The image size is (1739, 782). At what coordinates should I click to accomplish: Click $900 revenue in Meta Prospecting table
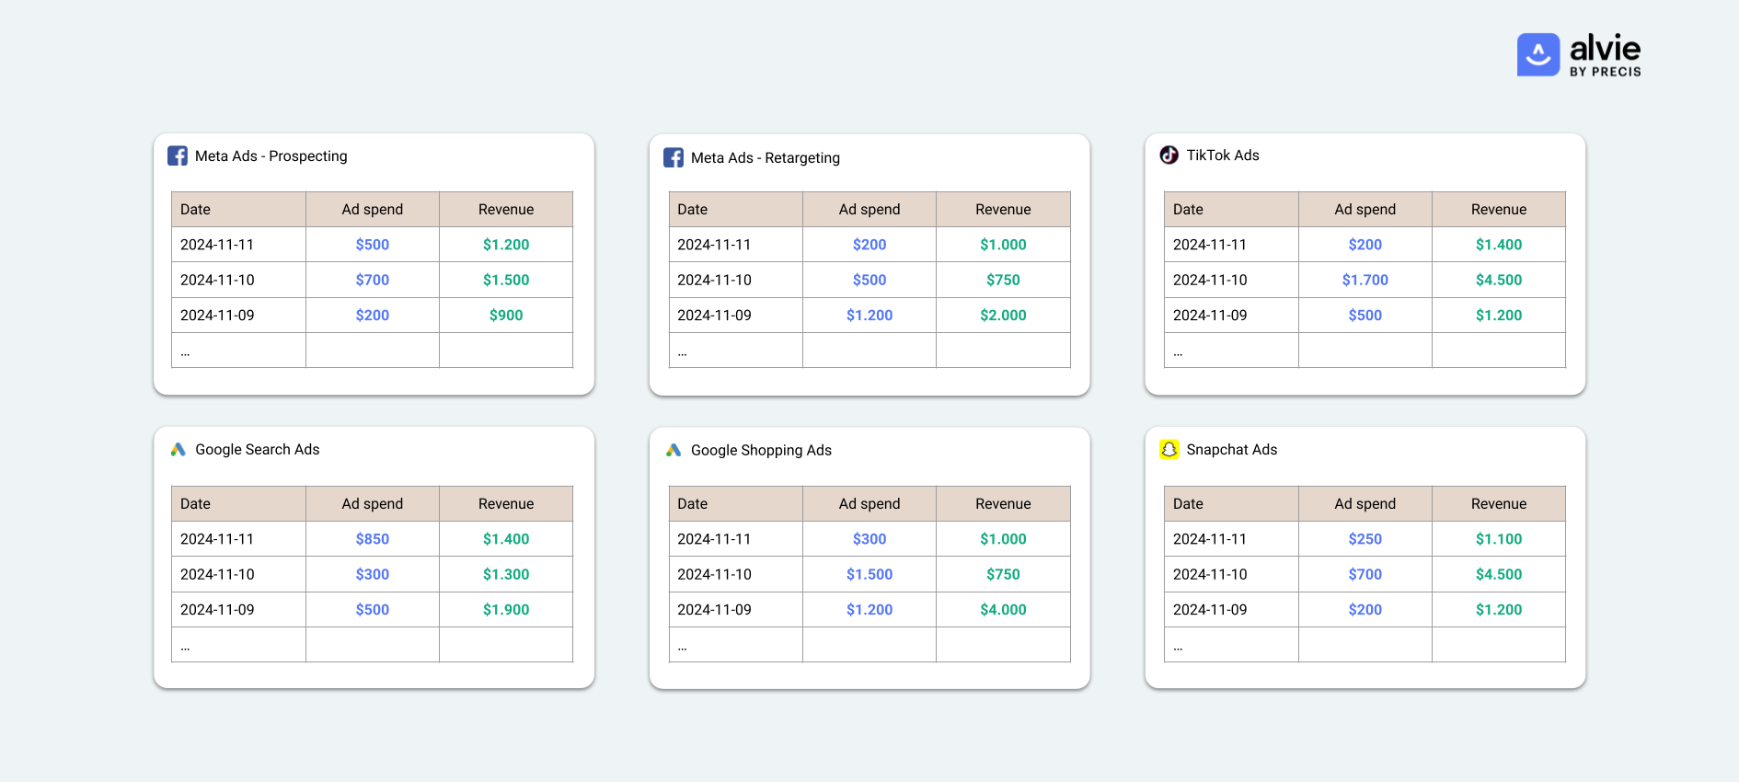[x=506, y=315]
